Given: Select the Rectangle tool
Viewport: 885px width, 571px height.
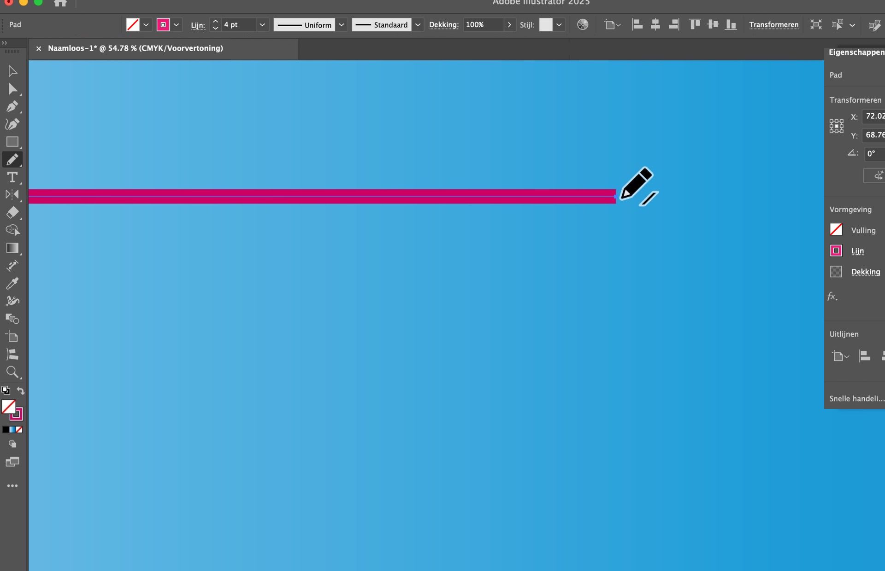Looking at the screenshot, I should coord(12,142).
